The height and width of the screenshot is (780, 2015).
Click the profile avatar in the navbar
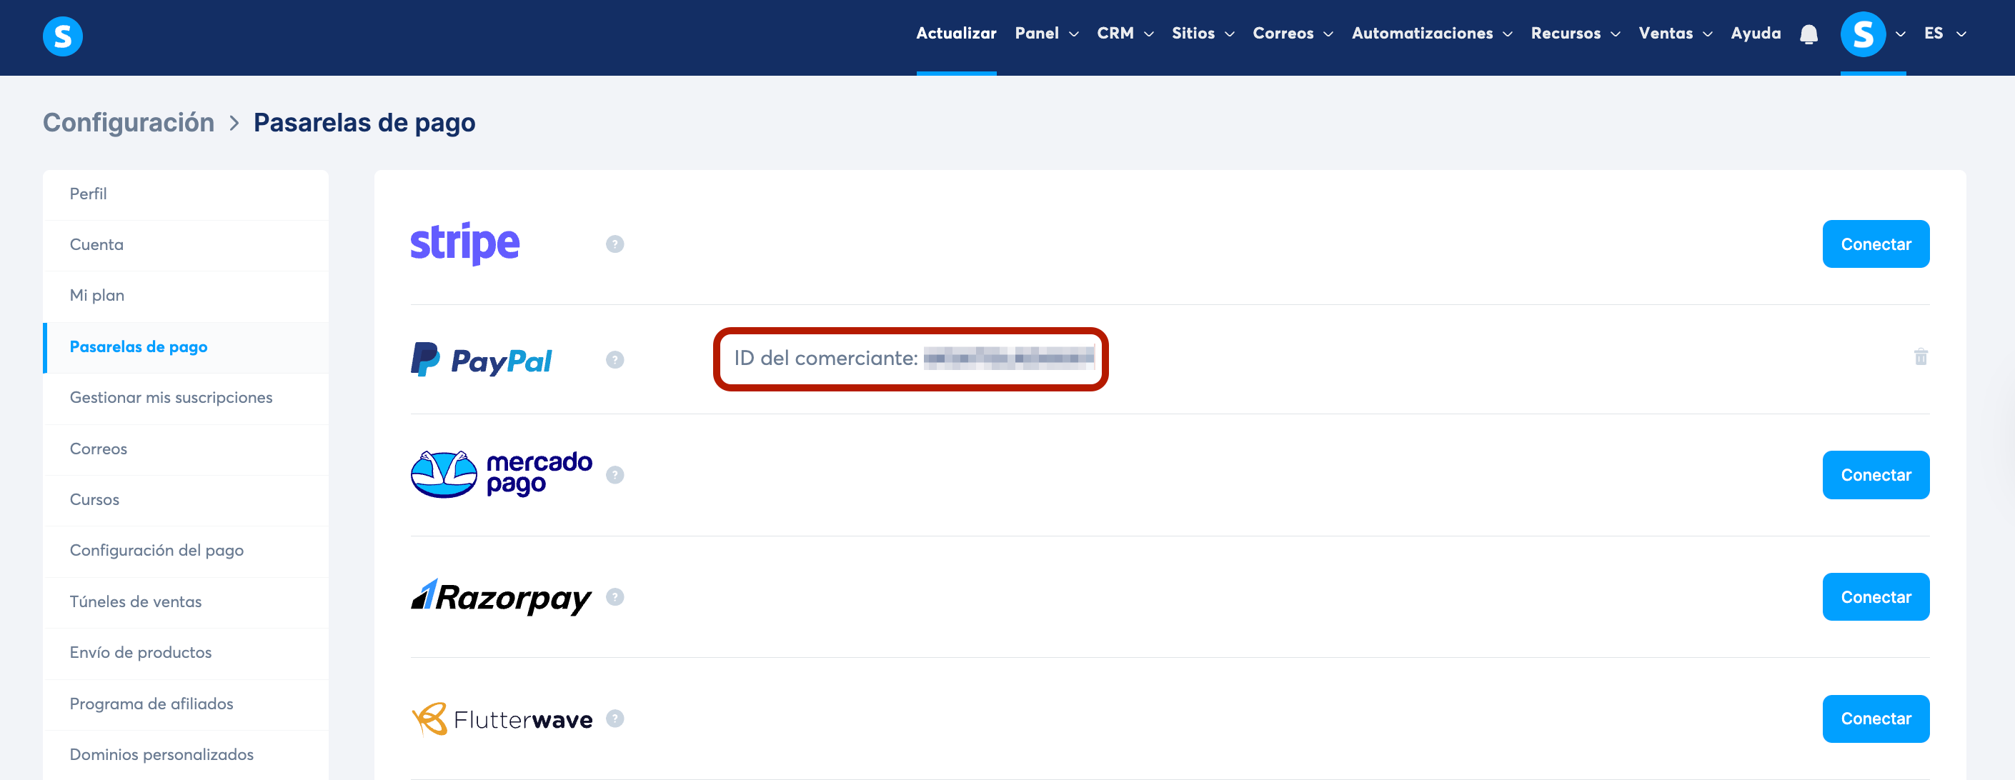tap(1863, 34)
